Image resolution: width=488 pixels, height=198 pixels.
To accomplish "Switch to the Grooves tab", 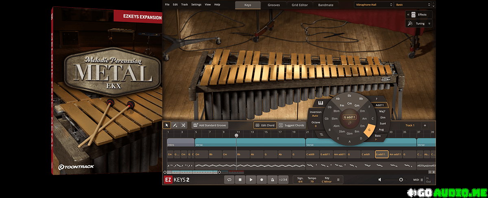I will [274, 5].
